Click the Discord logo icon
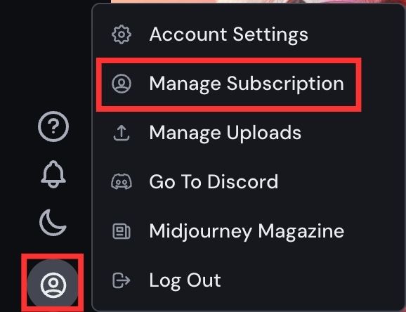The width and height of the screenshot is (406, 312). (122, 182)
